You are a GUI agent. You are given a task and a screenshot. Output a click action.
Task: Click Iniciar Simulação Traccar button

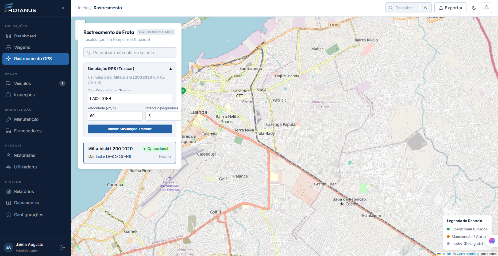129,129
